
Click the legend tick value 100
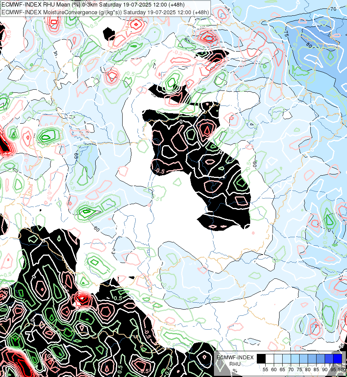(342, 370)
